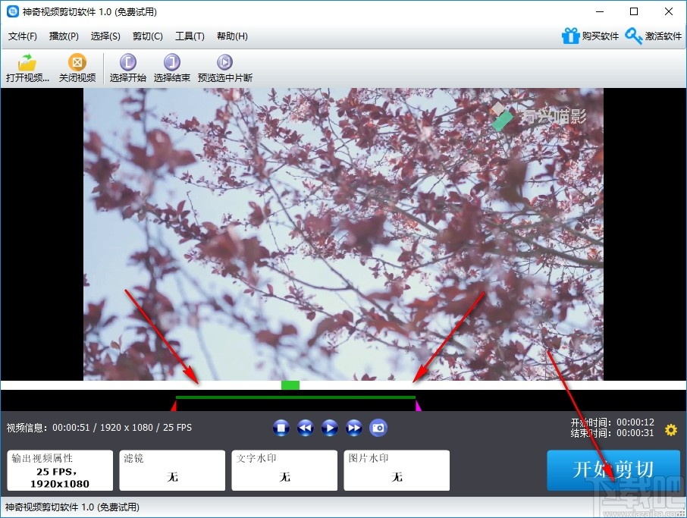
Task: Click the red start marker on the timeline
Action: click(174, 407)
